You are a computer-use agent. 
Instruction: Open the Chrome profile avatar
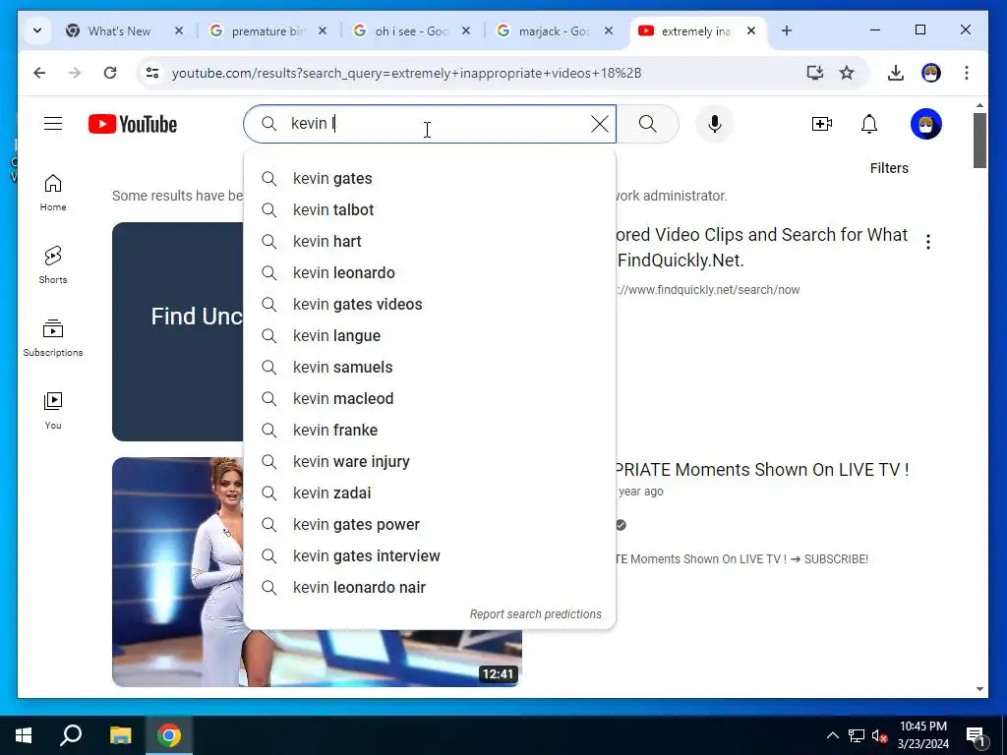pyautogui.click(x=930, y=73)
